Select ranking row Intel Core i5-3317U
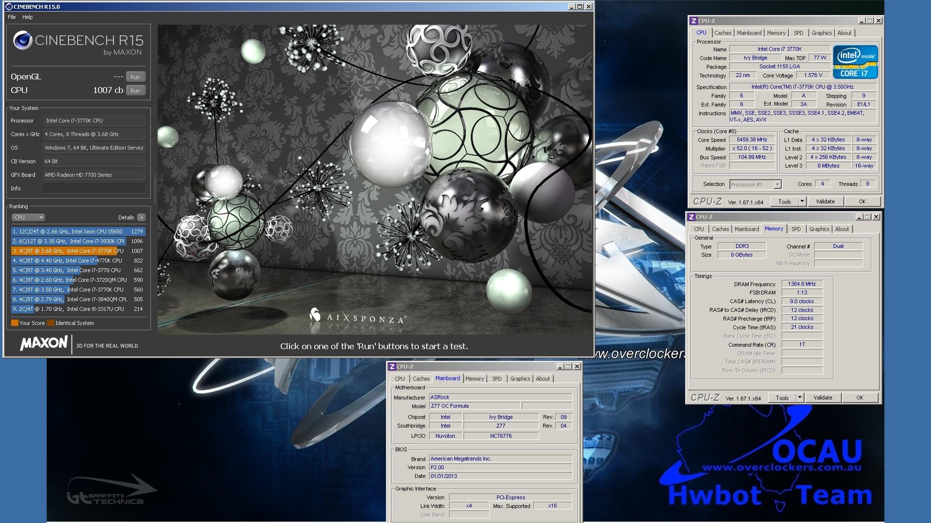This screenshot has width=931, height=523. click(78, 309)
